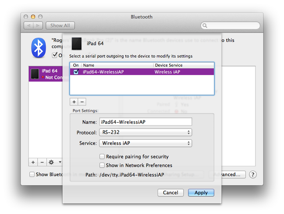
Task: Click the Device Service column header
Action: point(184,65)
